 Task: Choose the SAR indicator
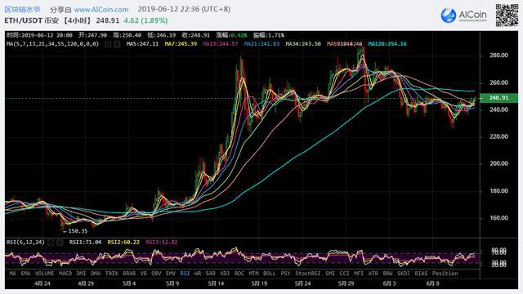(210, 274)
